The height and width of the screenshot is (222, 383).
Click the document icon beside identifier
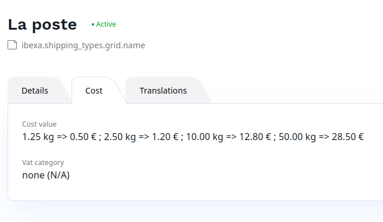point(12,45)
